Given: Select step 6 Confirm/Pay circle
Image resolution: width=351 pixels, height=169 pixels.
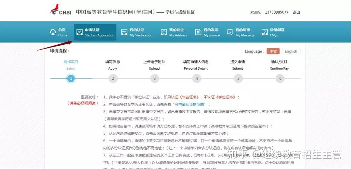Looking at the screenshot, I should (x=280, y=78).
